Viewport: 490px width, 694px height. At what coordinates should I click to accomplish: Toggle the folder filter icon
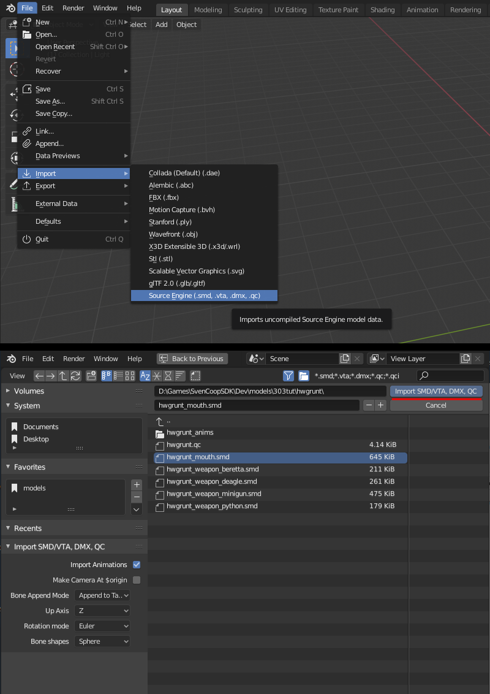click(303, 376)
